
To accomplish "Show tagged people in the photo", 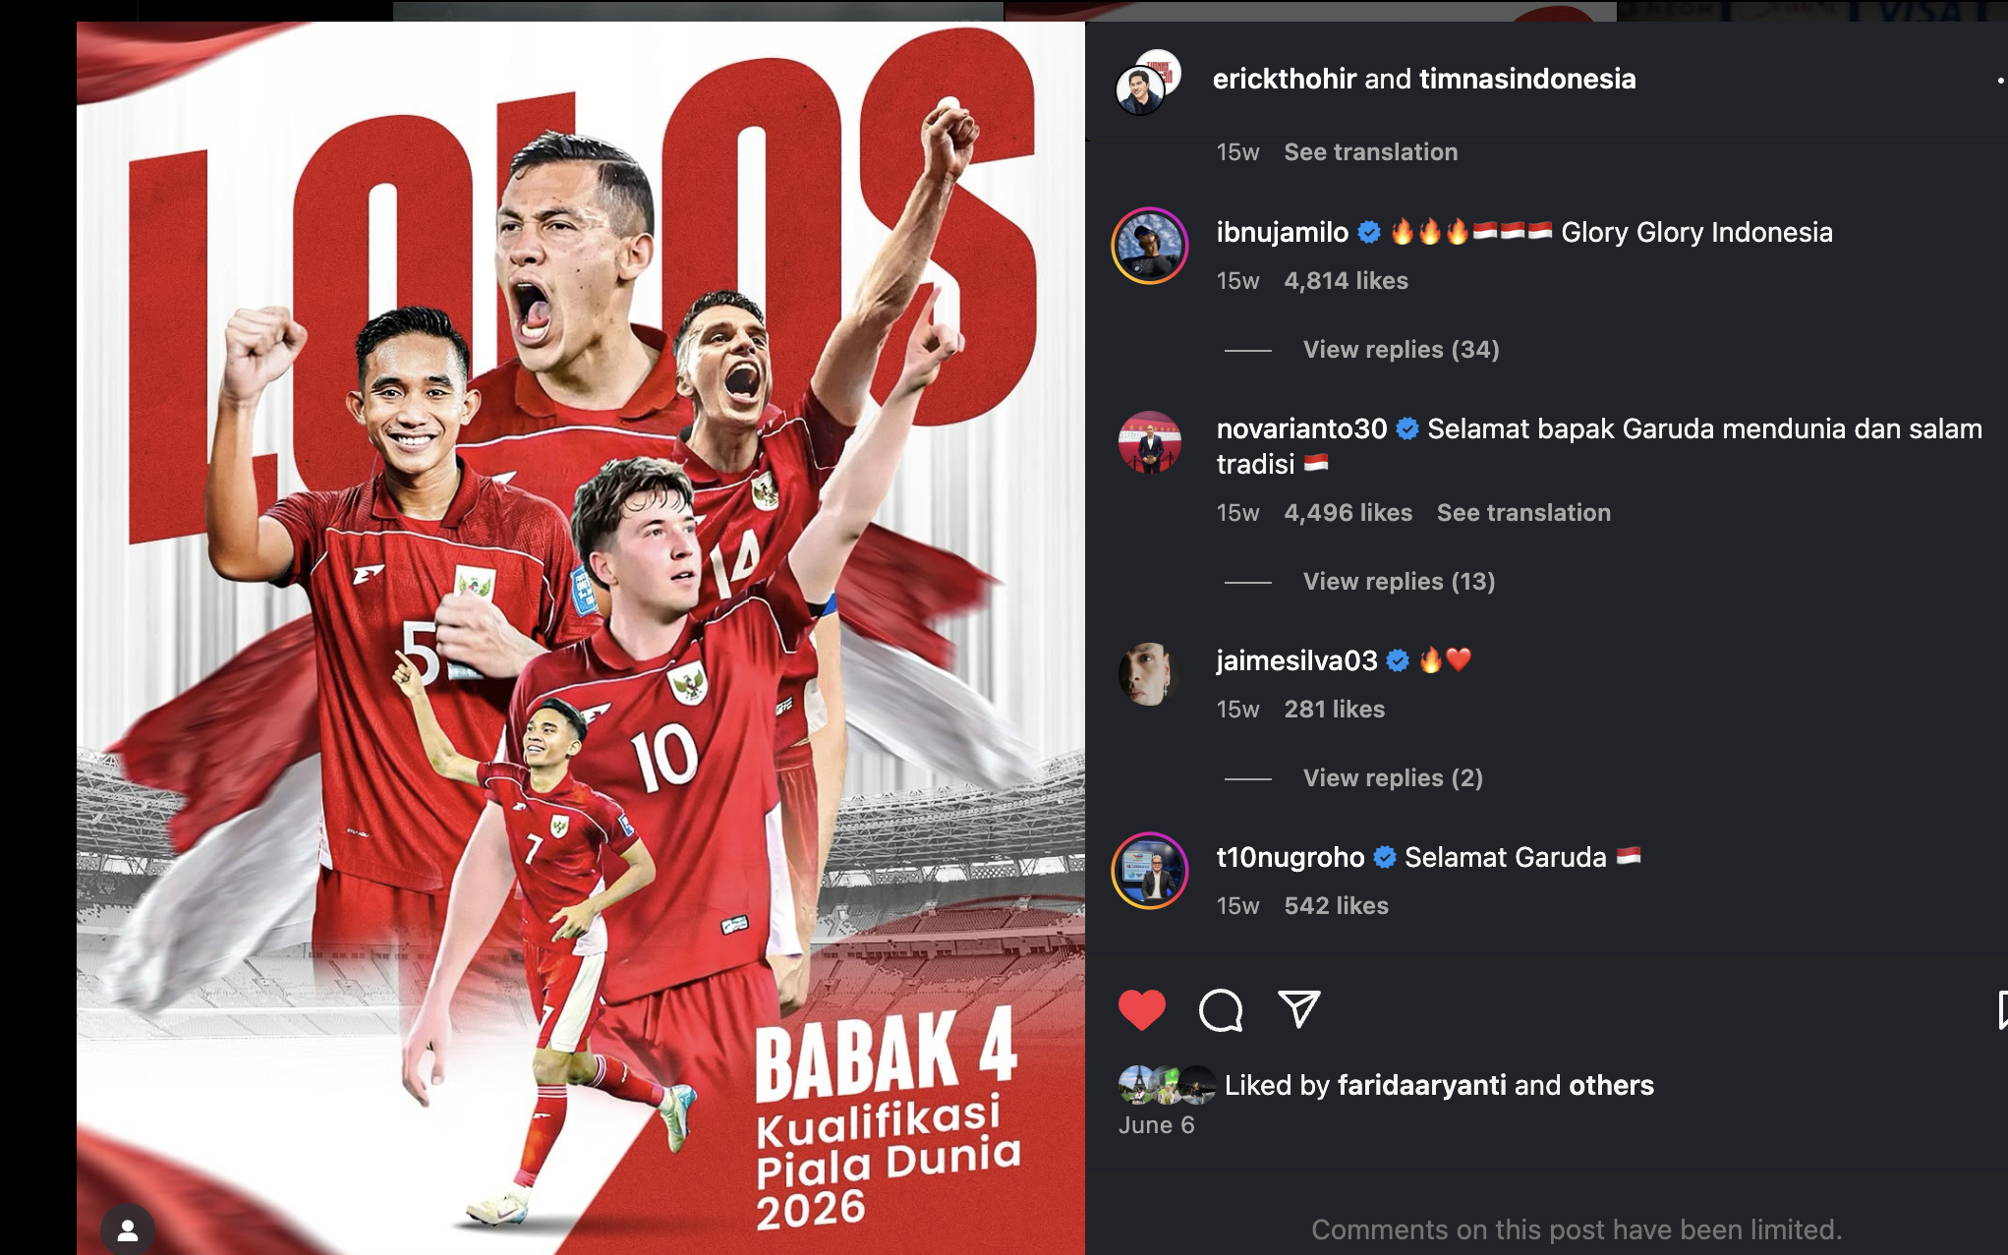I will pyautogui.click(x=128, y=1229).
